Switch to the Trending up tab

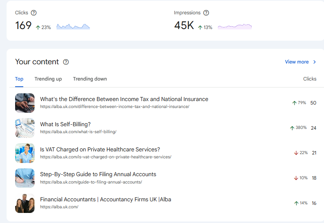[x=48, y=79]
